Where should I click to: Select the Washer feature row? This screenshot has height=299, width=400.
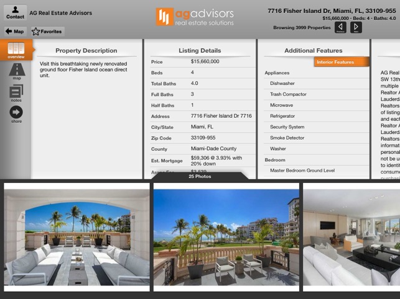pos(316,149)
